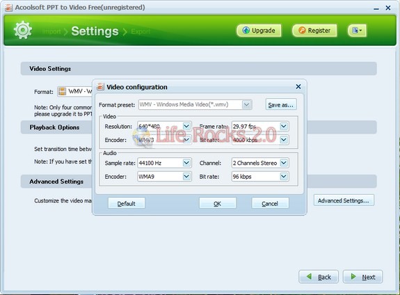This screenshot has width=400, height=295.
Task: Click the Next button
Action: pyautogui.click(x=362, y=277)
